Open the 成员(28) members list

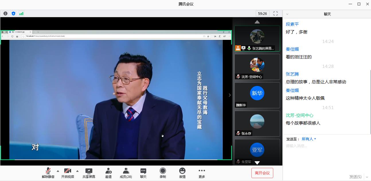coord(126,173)
